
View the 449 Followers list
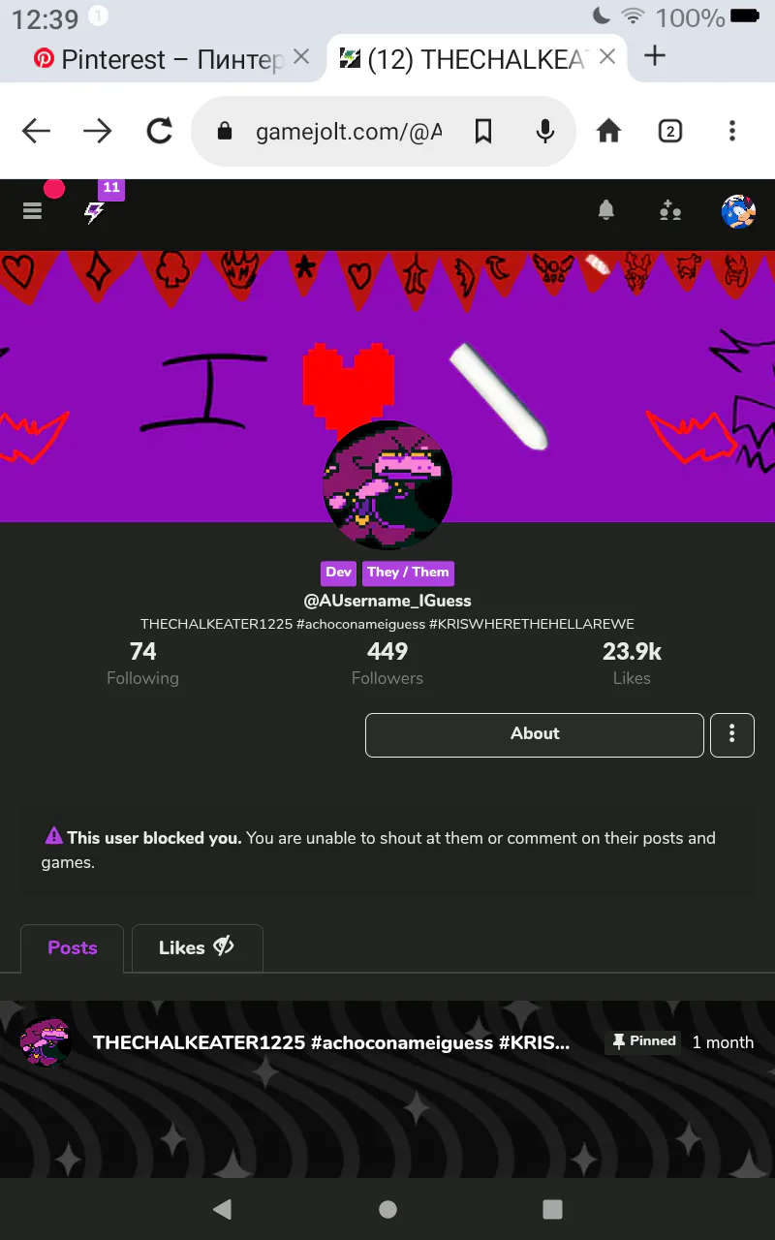387,664
